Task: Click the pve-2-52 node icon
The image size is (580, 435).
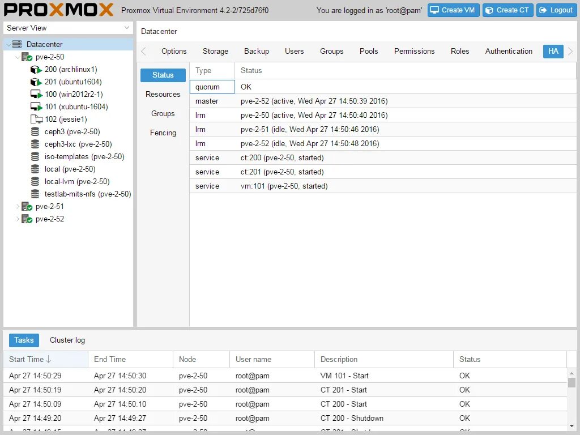Action: 27,219
